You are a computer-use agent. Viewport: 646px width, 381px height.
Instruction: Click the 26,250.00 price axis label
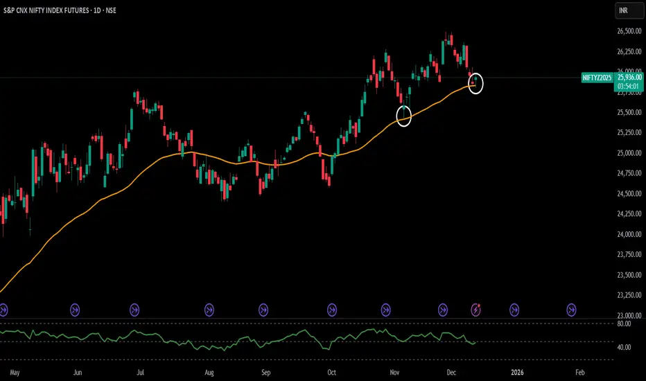[x=629, y=51]
